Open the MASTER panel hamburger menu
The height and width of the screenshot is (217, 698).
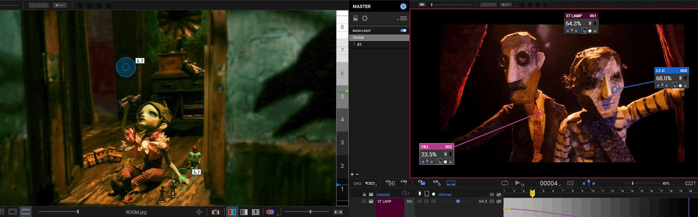tap(403, 18)
